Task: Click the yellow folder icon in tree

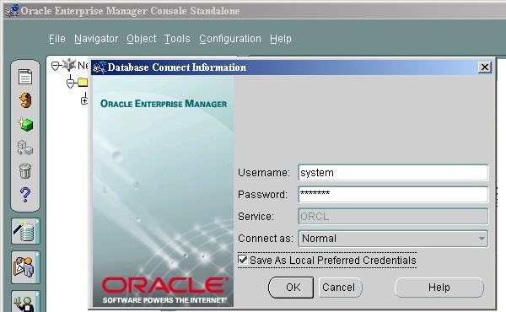Action: tap(83, 83)
